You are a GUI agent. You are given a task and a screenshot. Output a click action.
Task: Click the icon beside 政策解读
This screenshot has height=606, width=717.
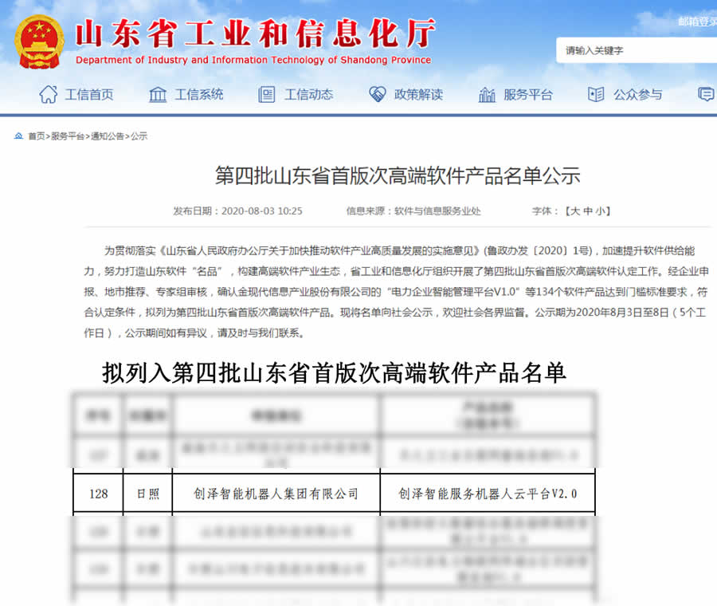377,94
